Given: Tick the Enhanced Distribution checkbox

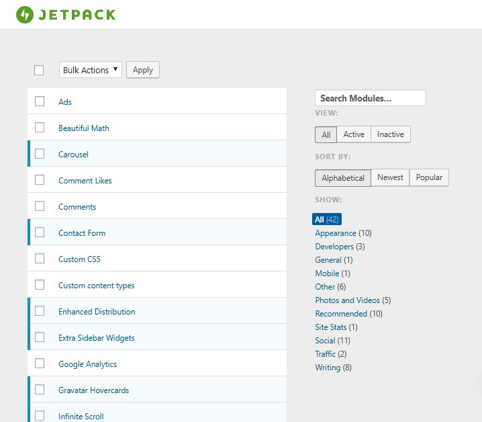Looking at the screenshot, I should click(40, 311).
